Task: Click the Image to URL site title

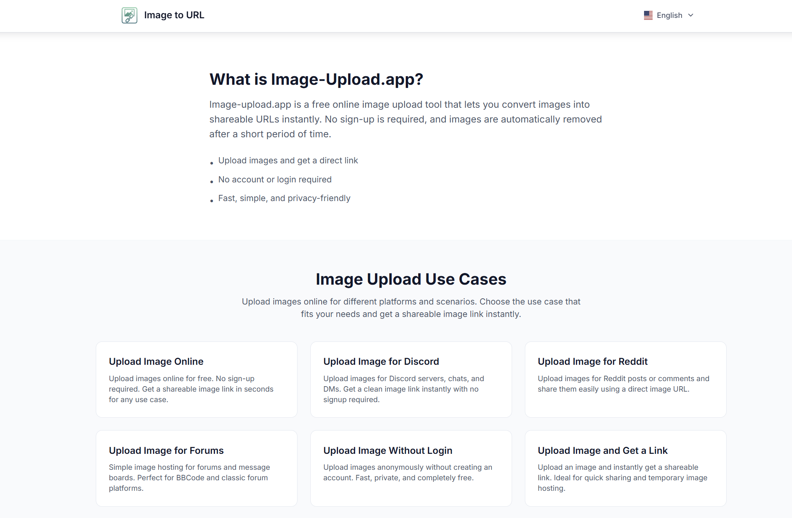Action: 174,15
